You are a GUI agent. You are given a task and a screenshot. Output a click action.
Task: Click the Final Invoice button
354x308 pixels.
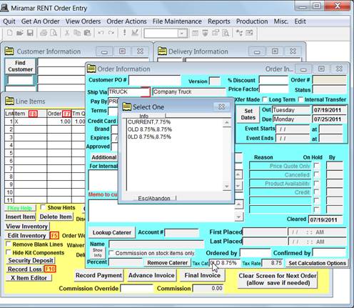tap(203, 275)
